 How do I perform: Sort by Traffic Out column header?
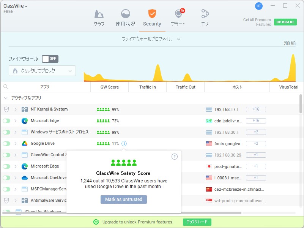click(186, 87)
